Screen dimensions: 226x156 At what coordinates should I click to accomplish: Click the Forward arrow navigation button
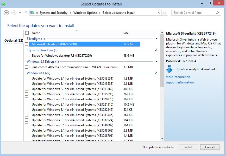[x=14, y=13]
